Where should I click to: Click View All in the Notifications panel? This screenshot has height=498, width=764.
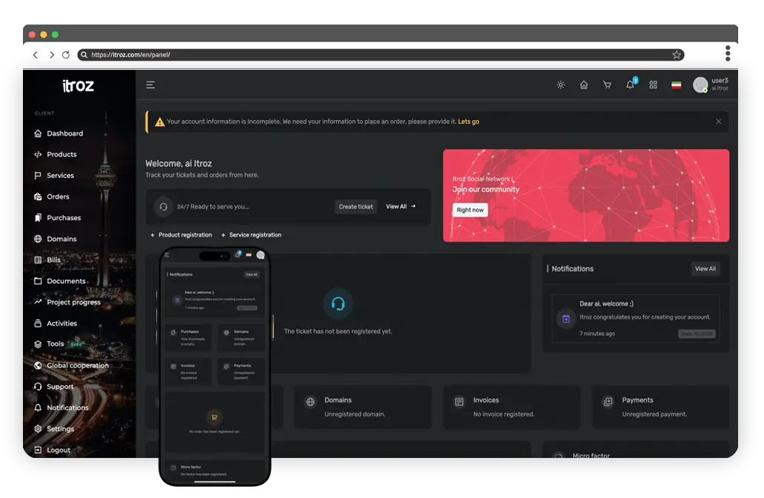coord(705,269)
